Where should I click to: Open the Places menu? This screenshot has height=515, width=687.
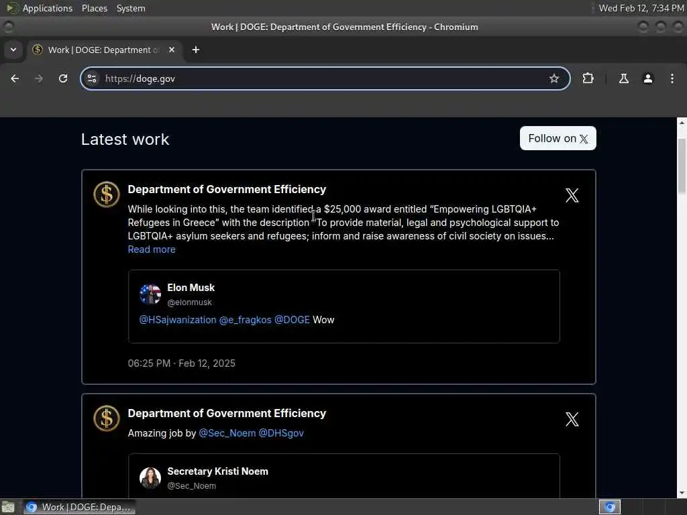point(95,8)
